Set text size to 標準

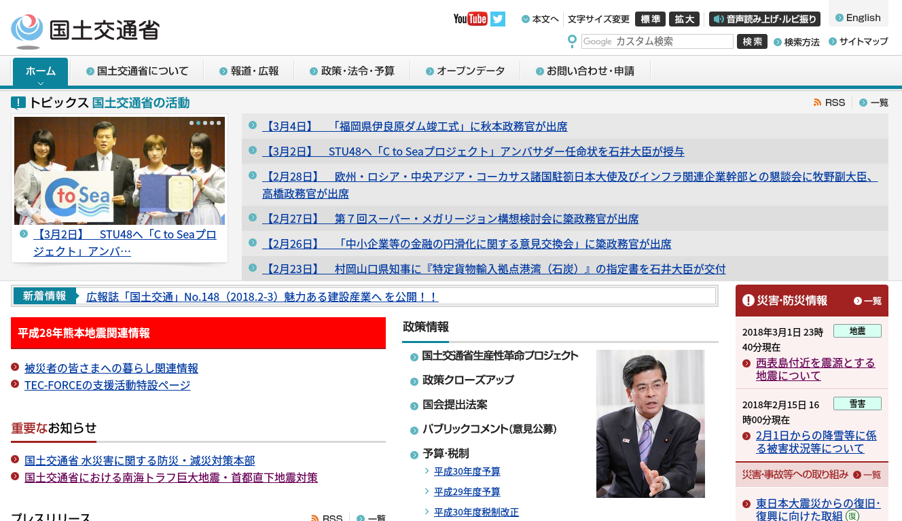coord(650,19)
